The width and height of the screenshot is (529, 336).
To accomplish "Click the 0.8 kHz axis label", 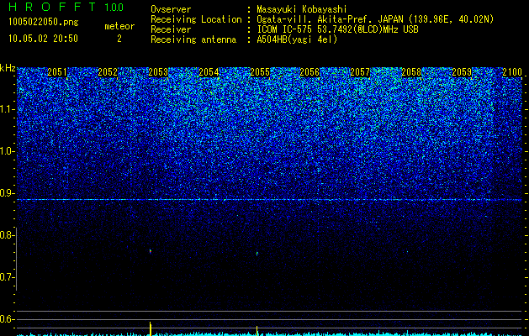I will tap(7, 235).
